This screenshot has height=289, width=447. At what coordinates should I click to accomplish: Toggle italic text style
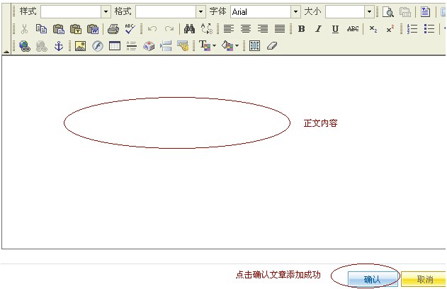(x=318, y=29)
